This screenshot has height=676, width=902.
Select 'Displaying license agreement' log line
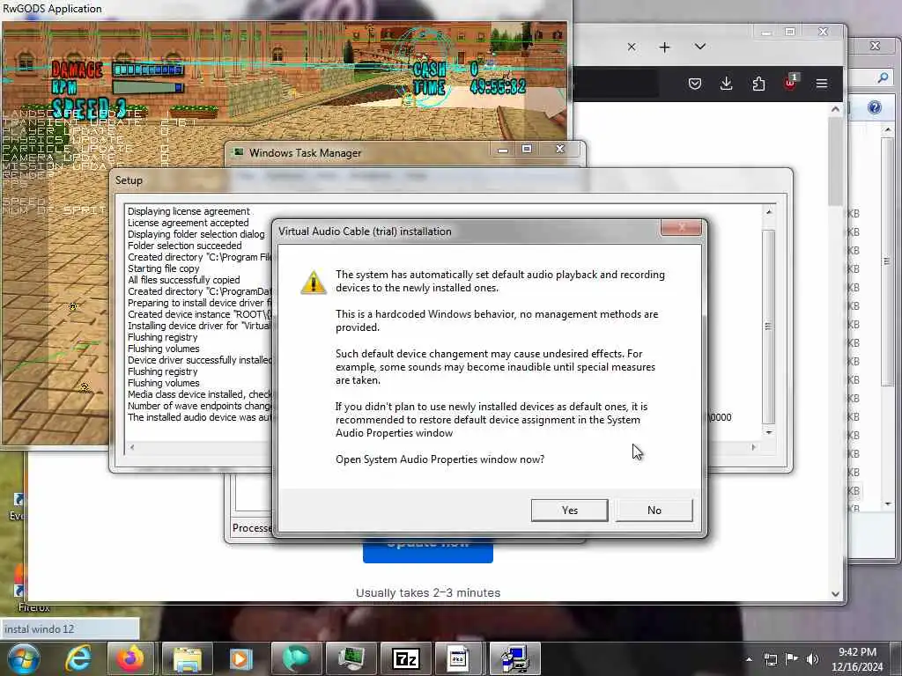pos(189,211)
